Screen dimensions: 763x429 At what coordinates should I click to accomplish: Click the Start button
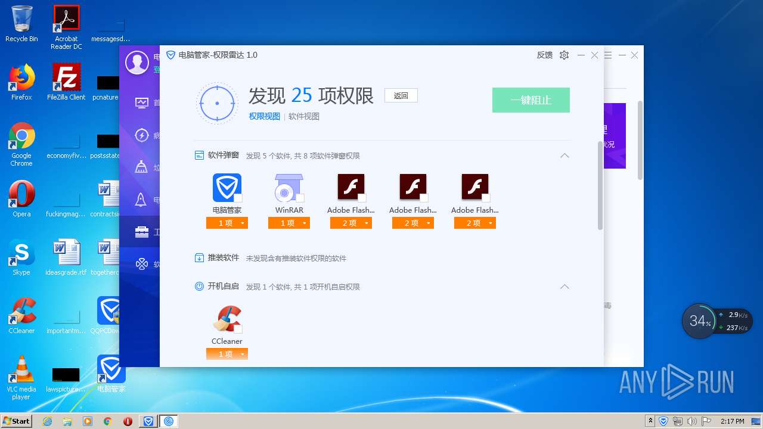(x=17, y=421)
